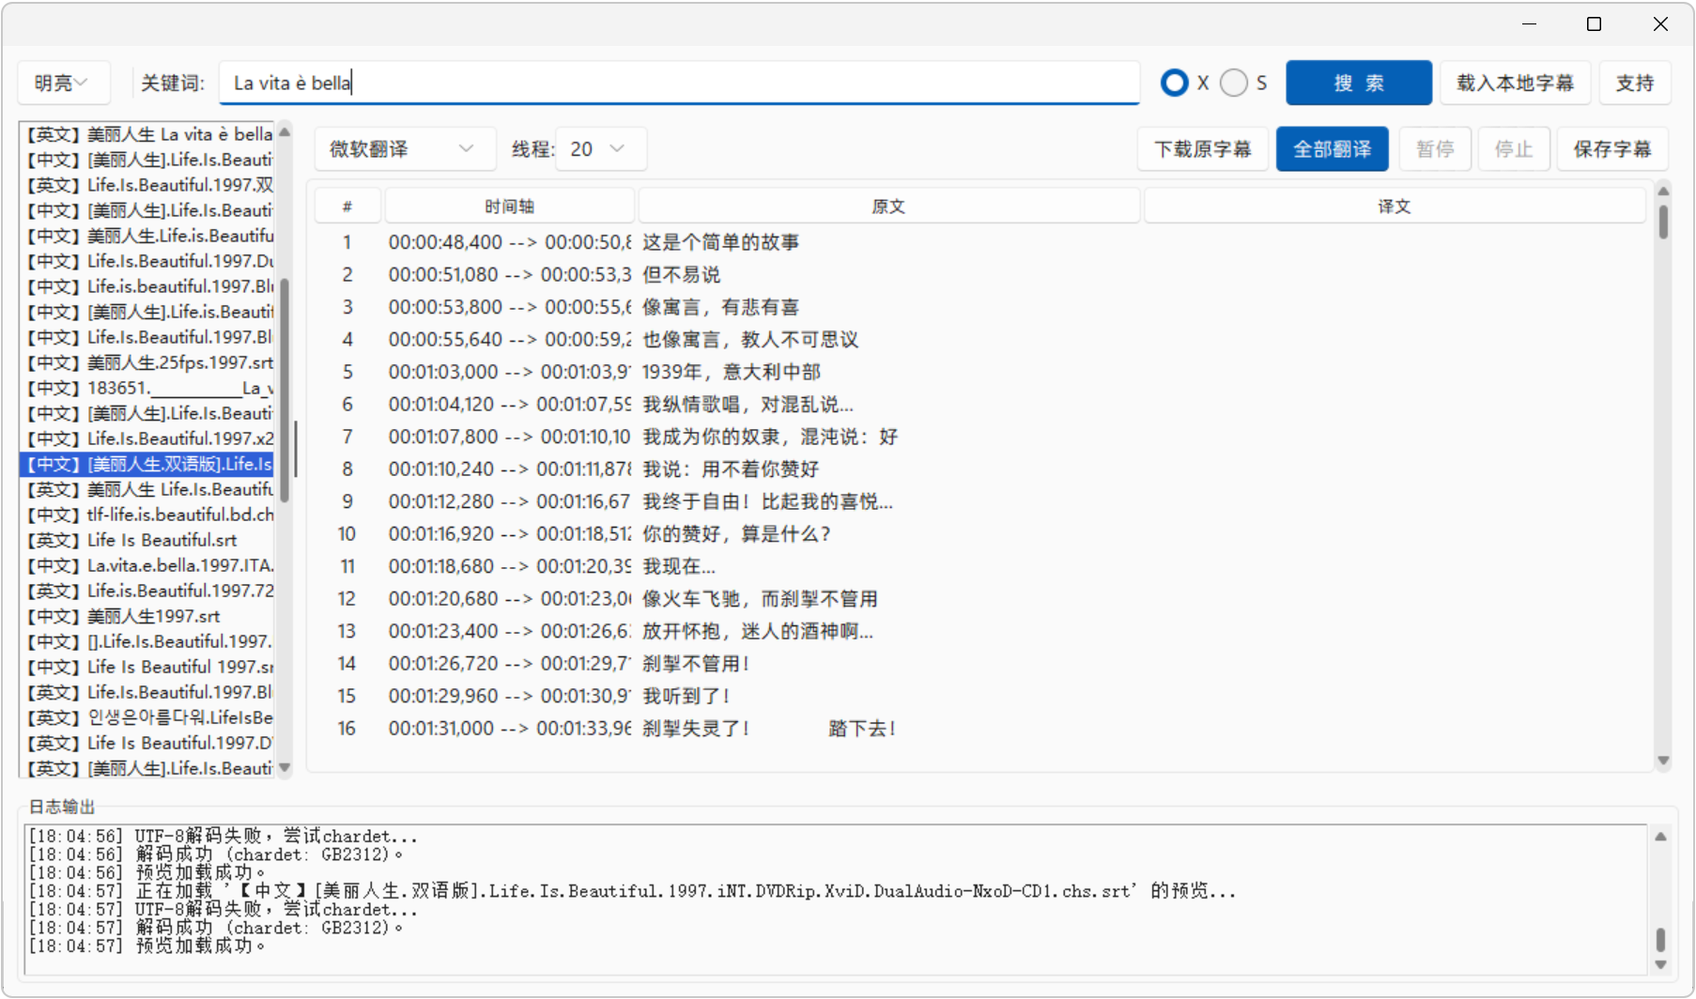Screen dimensions: 1696x999
Task: Click the 载入本地字幕 button
Action: 1515,83
